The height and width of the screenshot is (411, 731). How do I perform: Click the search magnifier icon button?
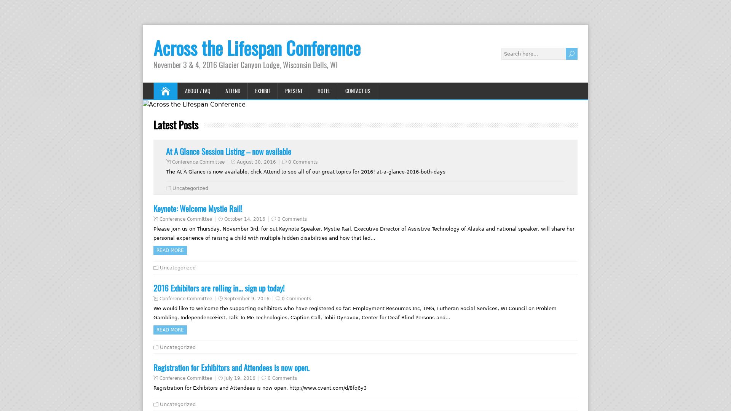click(571, 54)
